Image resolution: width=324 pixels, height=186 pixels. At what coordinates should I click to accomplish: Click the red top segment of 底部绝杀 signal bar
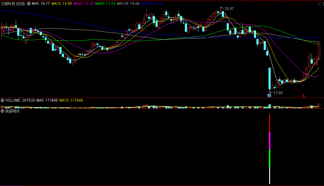click(269, 123)
